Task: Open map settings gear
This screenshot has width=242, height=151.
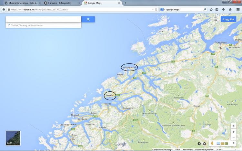Action: [205, 144]
